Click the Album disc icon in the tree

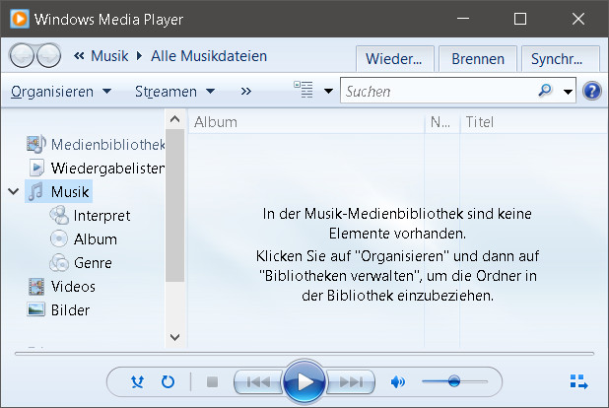coord(59,238)
